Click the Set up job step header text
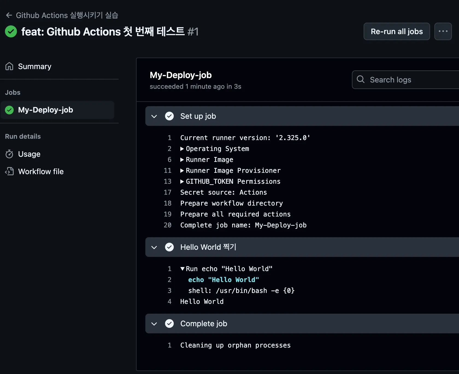The image size is (459, 374). (198, 116)
